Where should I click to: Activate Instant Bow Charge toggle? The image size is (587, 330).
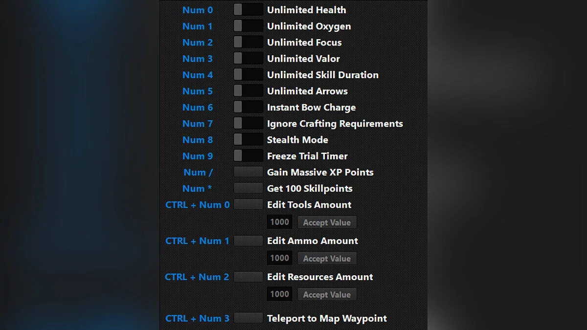[248, 107]
